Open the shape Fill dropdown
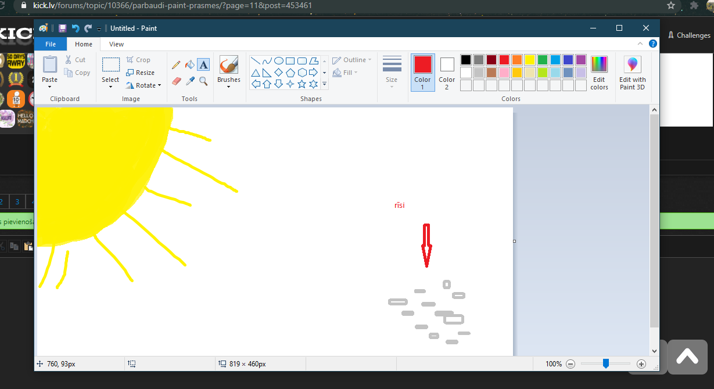This screenshot has width=714, height=389. click(x=345, y=73)
